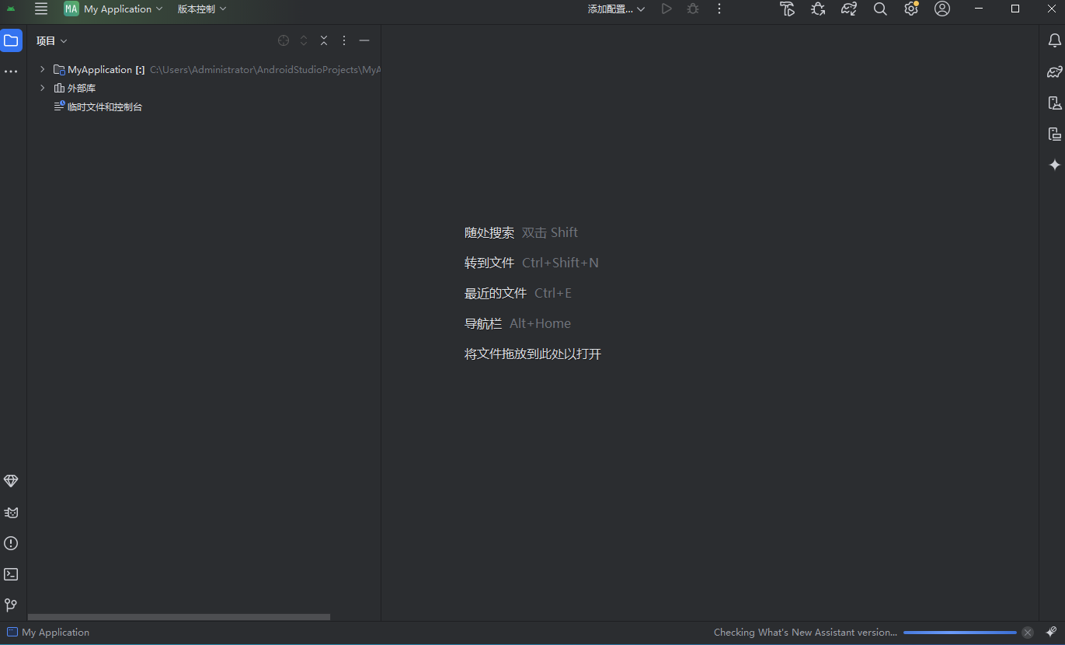The width and height of the screenshot is (1065, 645).
Task: Open the Search Everywhere magnifier icon
Action: click(880, 9)
